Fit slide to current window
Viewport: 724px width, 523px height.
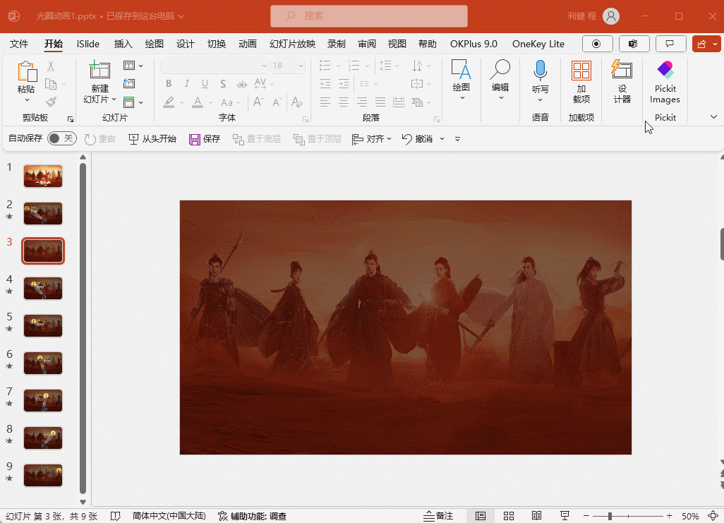(x=713, y=516)
